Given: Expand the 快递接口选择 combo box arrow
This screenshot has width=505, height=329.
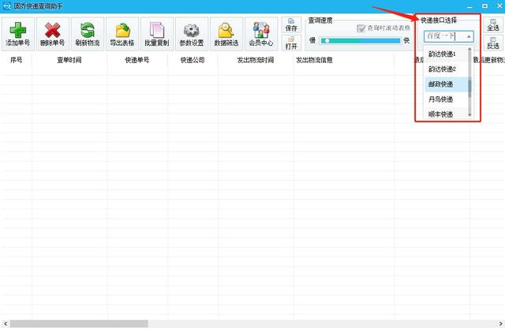Looking at the screenshot, I should click(x=469, y=36).
